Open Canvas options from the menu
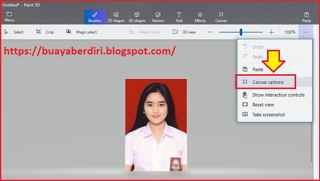 point(274,82)
